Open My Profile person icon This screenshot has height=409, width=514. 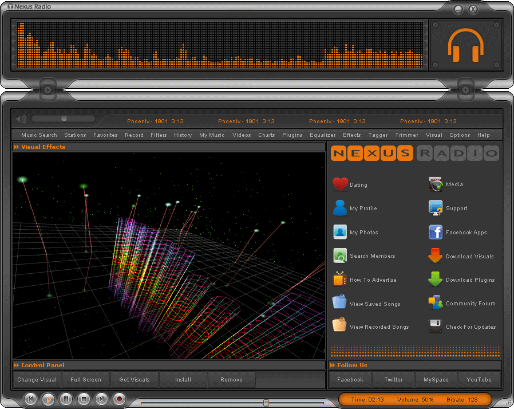[340, 208]
